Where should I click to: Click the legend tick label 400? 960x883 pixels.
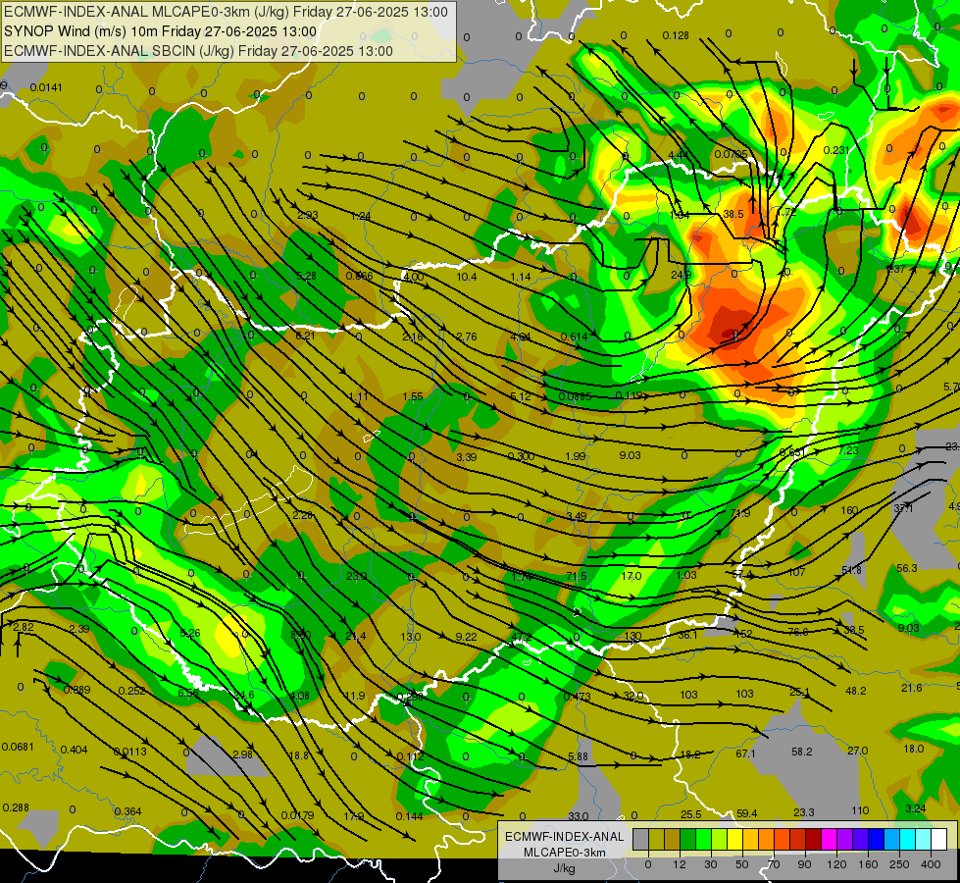[x=931, y=864]
